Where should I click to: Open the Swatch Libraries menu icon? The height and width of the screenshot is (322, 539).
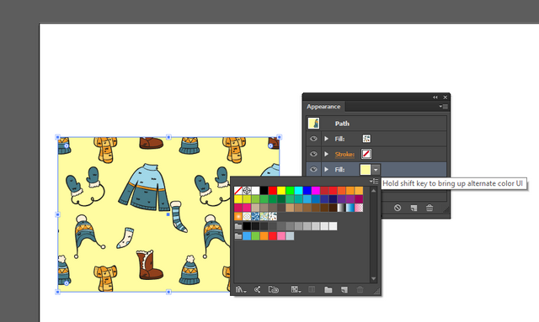240,290
